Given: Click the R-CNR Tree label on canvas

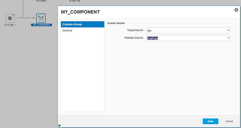Looking at the screenshot, I should pos(75,1).
